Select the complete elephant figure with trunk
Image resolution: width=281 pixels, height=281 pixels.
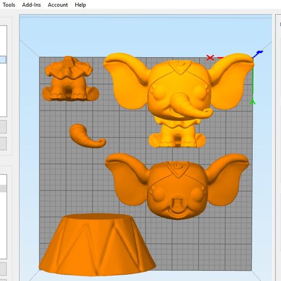[x=179, y=100]
